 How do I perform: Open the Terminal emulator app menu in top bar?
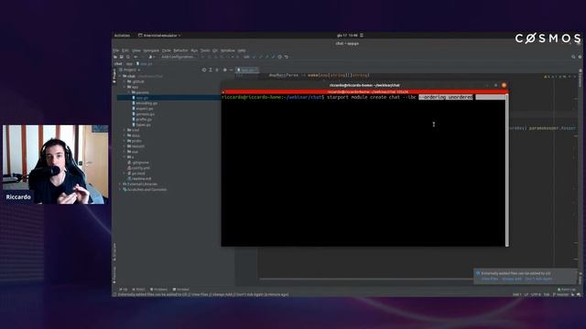coord(159,36)
